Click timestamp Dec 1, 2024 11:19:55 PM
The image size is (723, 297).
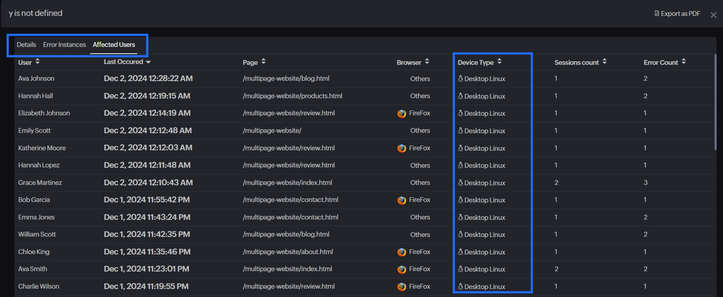click(146, 286)
